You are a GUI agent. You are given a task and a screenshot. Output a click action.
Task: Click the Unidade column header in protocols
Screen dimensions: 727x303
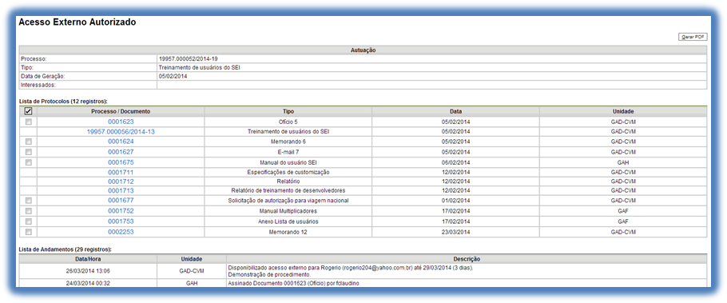[623, 111]
